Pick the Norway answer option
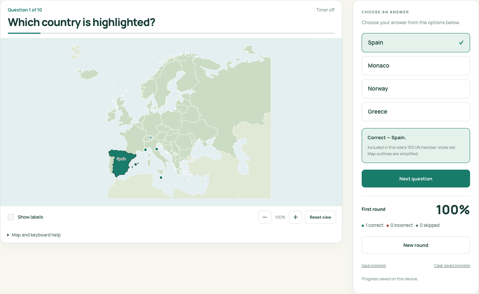479x294 pixels. tap(416, 89)
